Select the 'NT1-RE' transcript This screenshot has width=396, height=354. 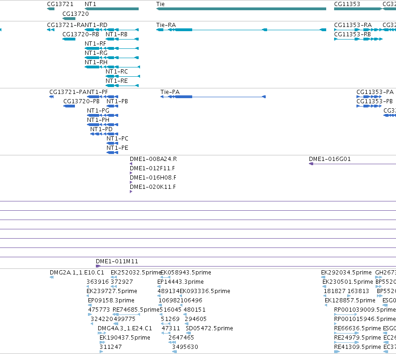[x=122, y=86]
